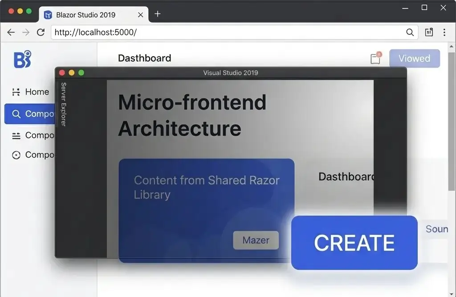This screenshot has height=297, width=456.
Task: Click the address bar URL field
Action: 234,32
